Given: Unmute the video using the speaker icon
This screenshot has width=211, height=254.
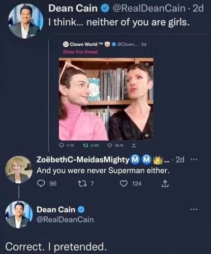Looking at the screenshot, I should tap(147, 135).
